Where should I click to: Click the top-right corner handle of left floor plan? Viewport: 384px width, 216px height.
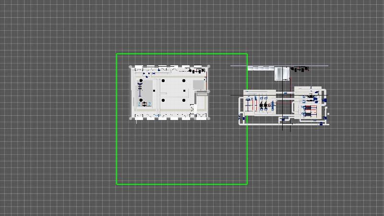point(209,67)
